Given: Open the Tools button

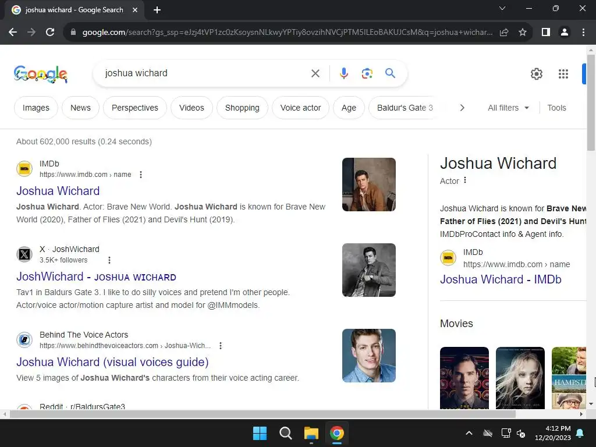Looking at the screenshot, I should tap(556, 108).
